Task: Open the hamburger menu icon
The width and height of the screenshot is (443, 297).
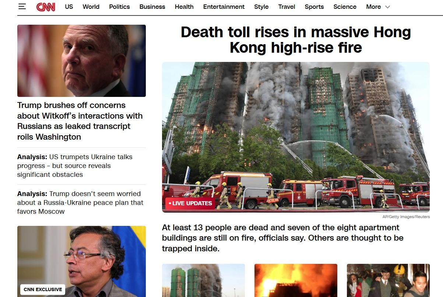Action: click(22, 7)
